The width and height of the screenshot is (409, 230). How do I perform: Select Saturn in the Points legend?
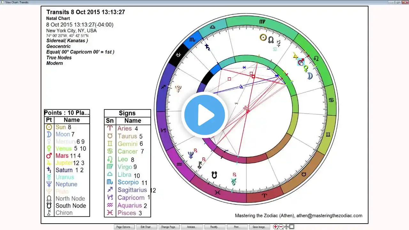pyautogui.click(x=67, y=170)
